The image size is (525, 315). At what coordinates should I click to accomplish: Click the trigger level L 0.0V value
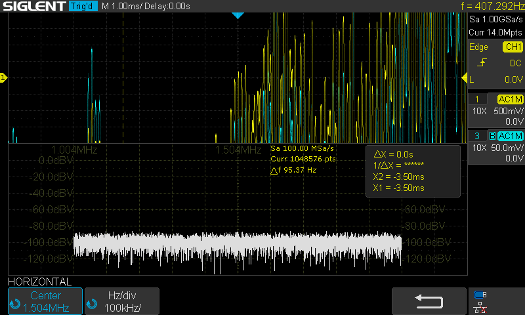click(x=496, y=79)
